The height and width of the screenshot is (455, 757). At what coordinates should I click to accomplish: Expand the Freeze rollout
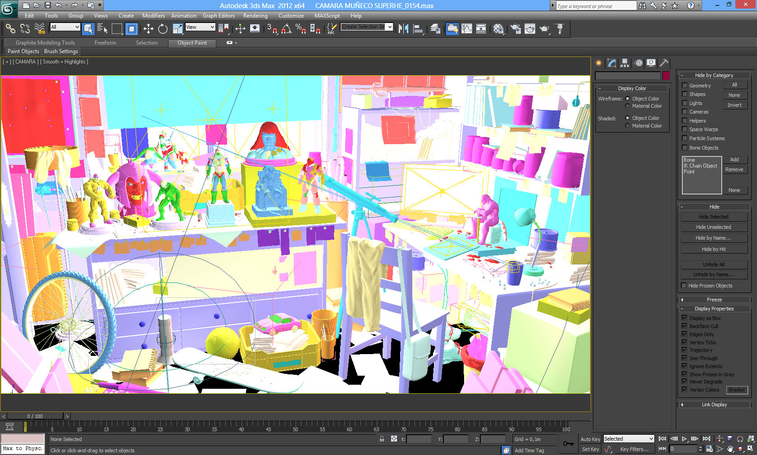[x=714, y=300]
